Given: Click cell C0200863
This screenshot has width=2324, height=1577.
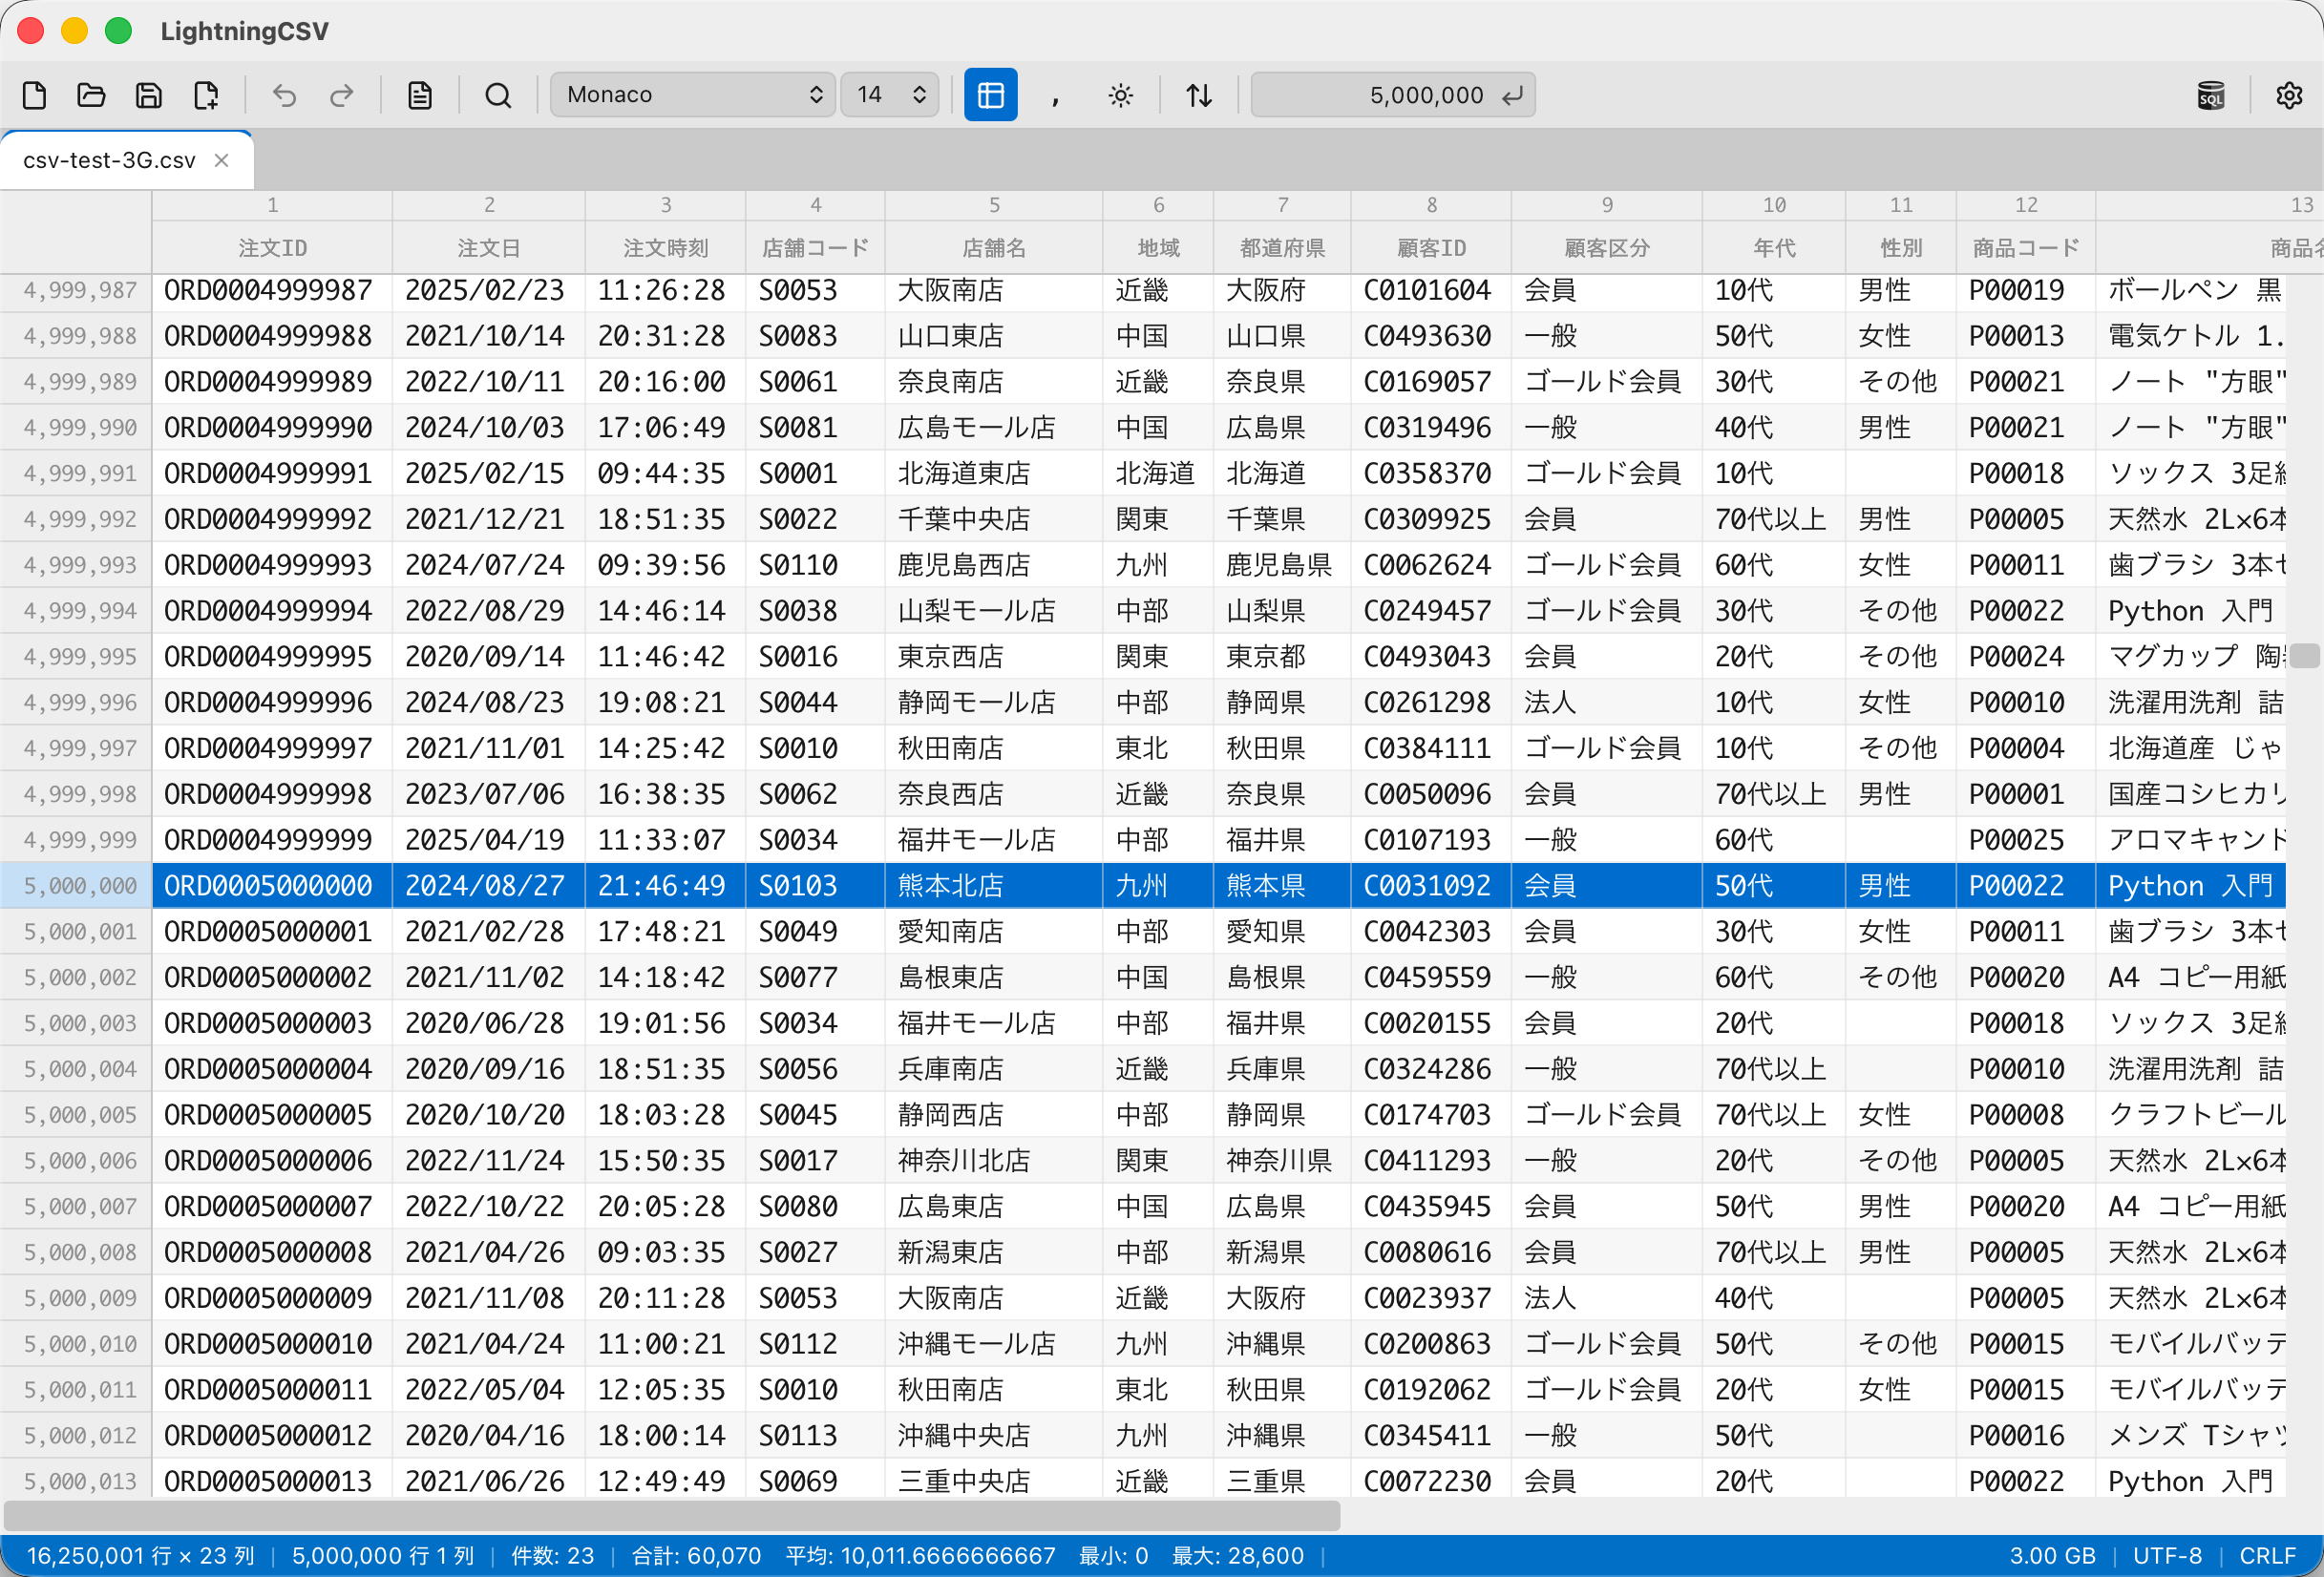Looking at the screenshot, I should [1431, 1344].
